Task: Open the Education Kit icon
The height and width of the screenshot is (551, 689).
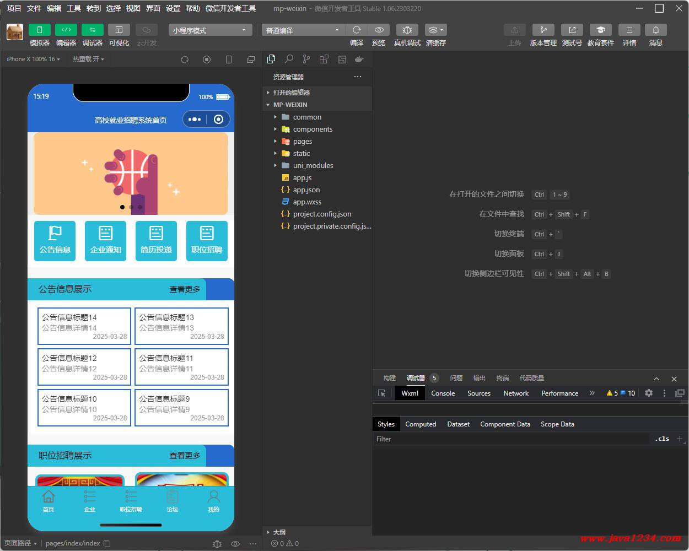Action: [x=600, y=30]
